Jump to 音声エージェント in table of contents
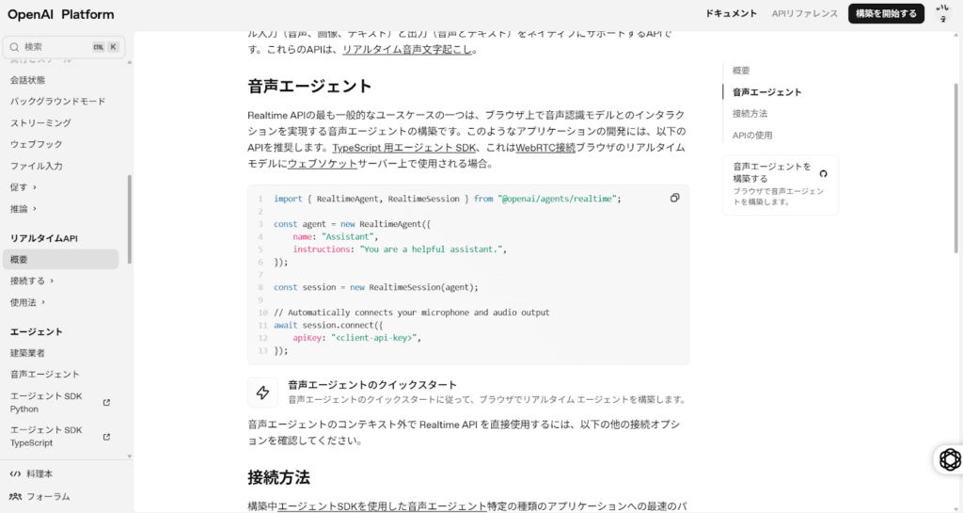This screenshot has height=513, width=963. click(767, 92)
